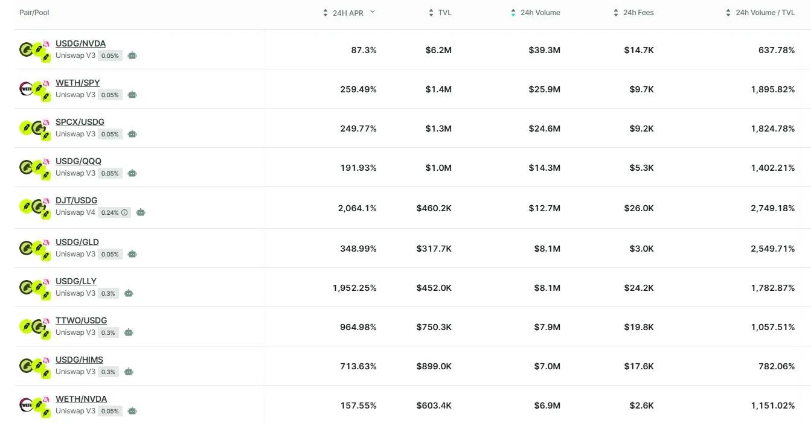This screenshot has width=811, height=423.
Task: Open the TTWO/USDG pool link
Action: (82, 320)
